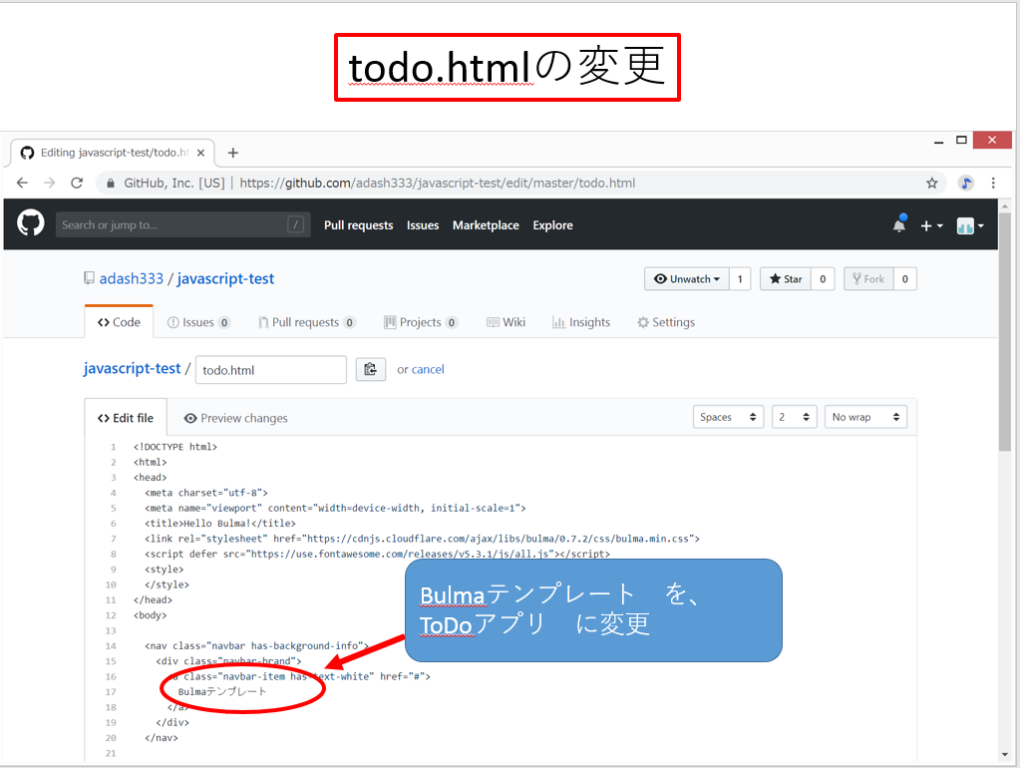The height and width of the screenshot is (768, 1020).
Task: Switch to Preview changes tab
Action: (235, 418)
